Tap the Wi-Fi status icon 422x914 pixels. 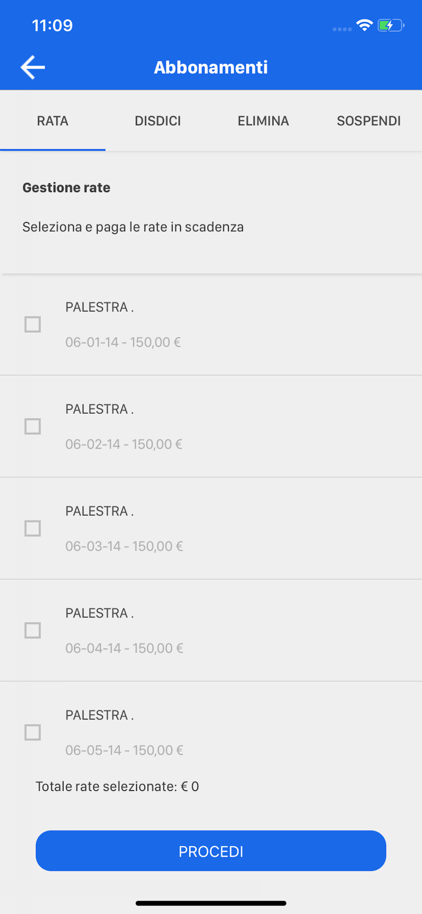(x=364, y=25)
